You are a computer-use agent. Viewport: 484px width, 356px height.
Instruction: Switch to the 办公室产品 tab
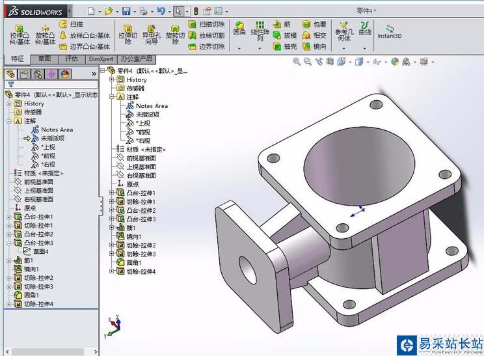(x=137, y=59)
